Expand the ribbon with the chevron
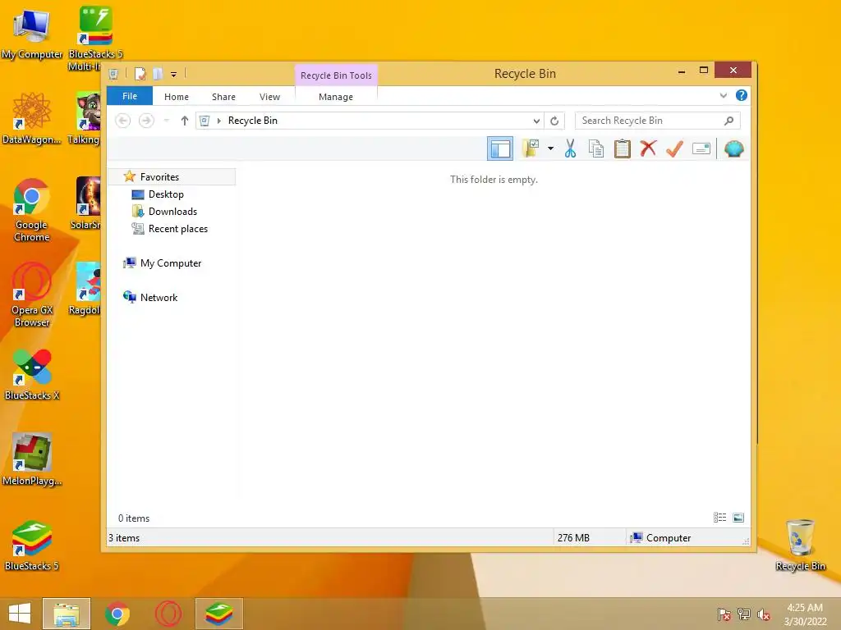This screenshot has width=841, height=630. coord(723,95)
